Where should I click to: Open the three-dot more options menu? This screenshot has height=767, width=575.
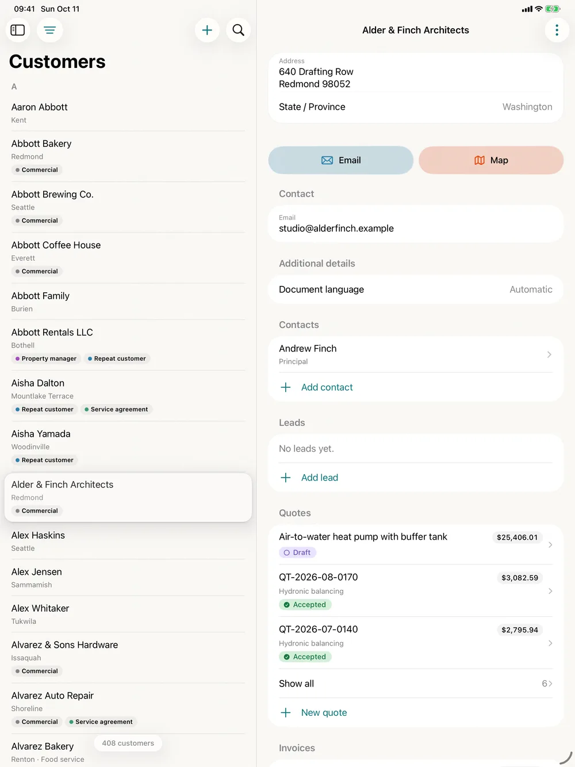pos(557,30)
